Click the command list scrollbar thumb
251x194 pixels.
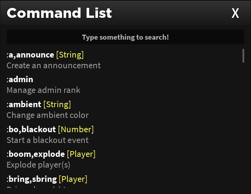click(243, 56)
